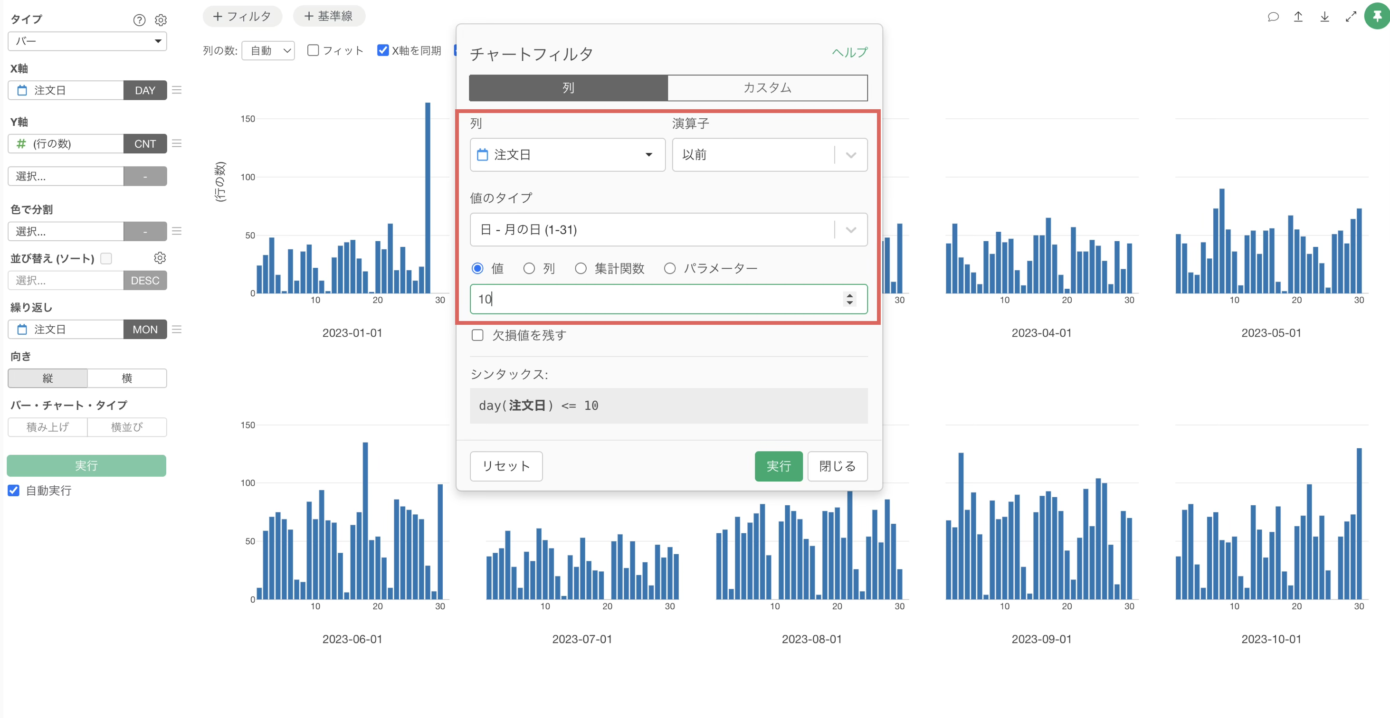1390x718 pixels.
Task: Select the 横 orientation option
Action: (x=127, y=378)
